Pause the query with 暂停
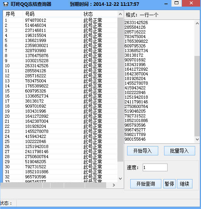 point(169,184)
